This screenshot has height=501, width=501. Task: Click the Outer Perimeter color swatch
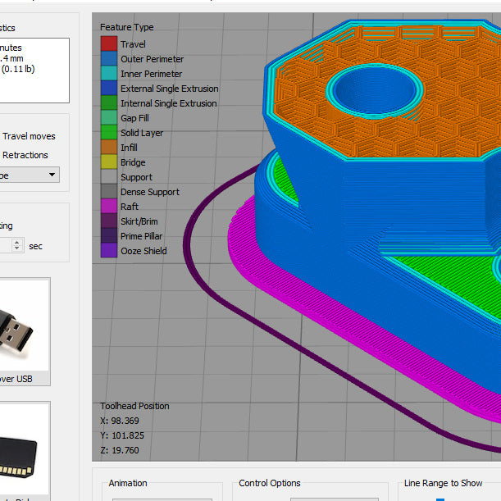click(x=108, y=59)
